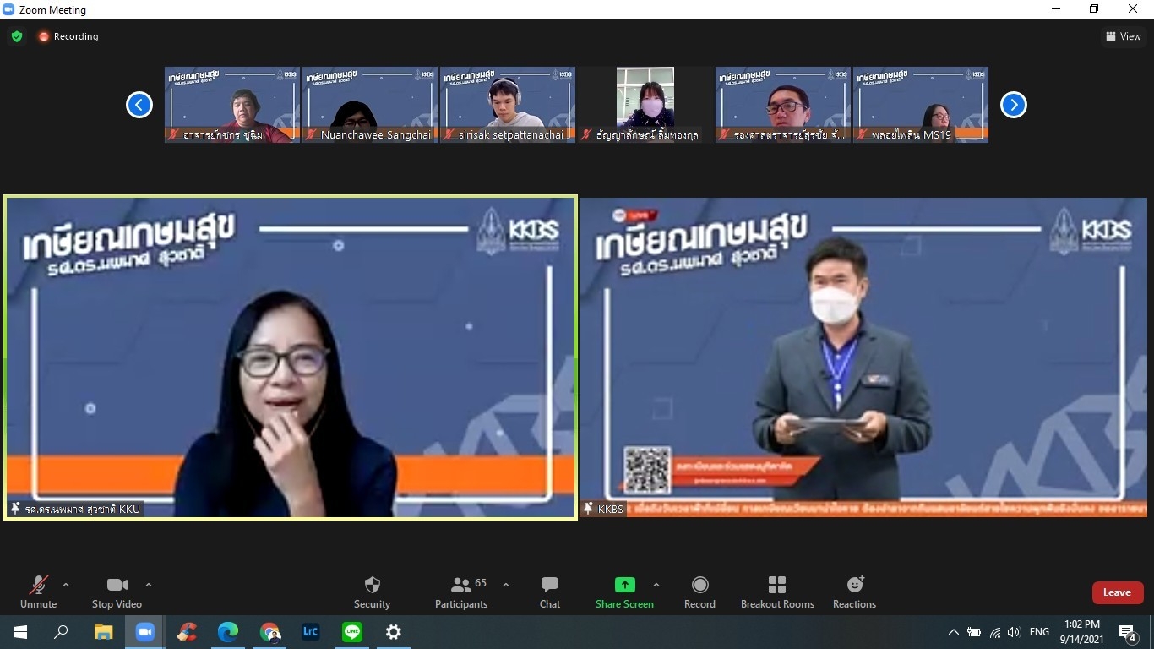Expand the arrow next to Participants
Screen dimensions: 1154x649
[506, 585]
